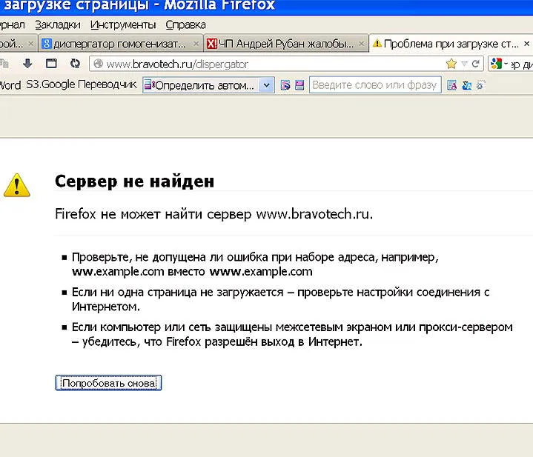This screenshot has width=533, height=457.
Task: Close the диспергатор гомогенизат... tab
Action: 196,44
